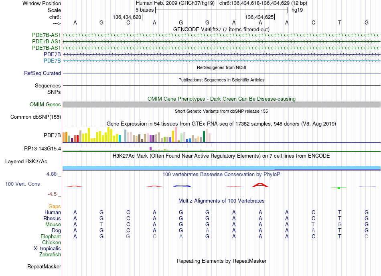Screen dimensions: 381x276
Task: Select the Zebrafish species row label
Action: [50, 255]
